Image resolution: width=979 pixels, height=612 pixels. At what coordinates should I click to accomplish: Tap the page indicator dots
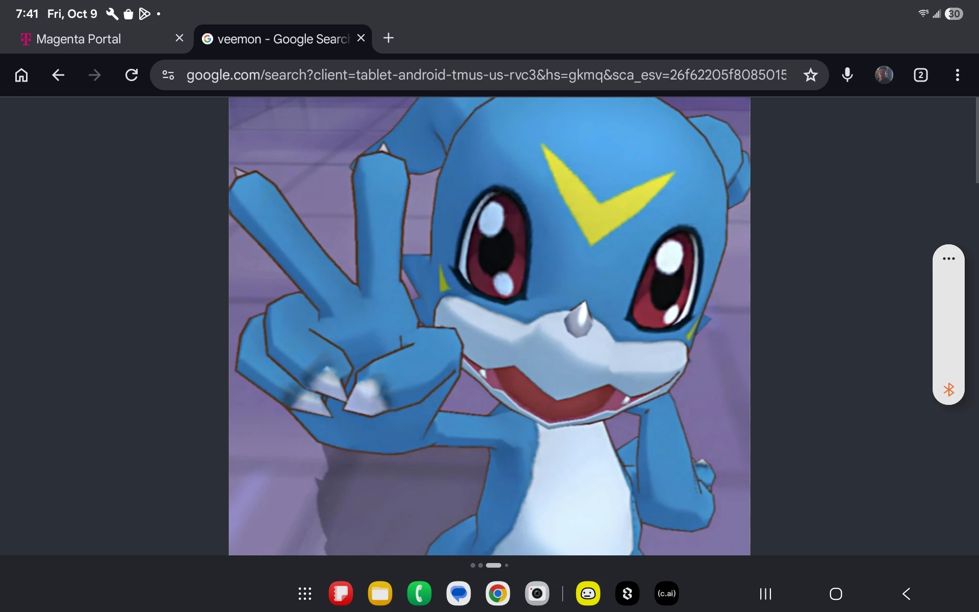pyautogui.click(x=489, y=565)
